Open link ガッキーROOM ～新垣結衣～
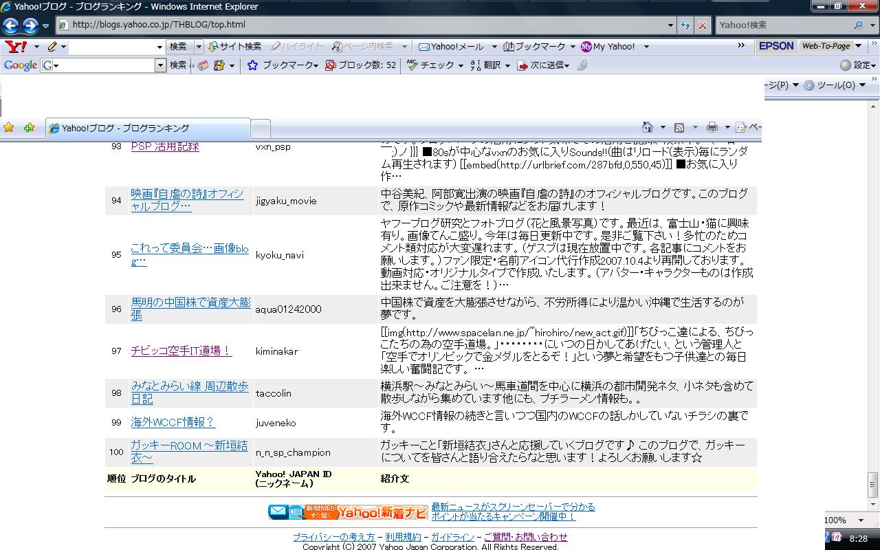880x550 pixels. 189,452
